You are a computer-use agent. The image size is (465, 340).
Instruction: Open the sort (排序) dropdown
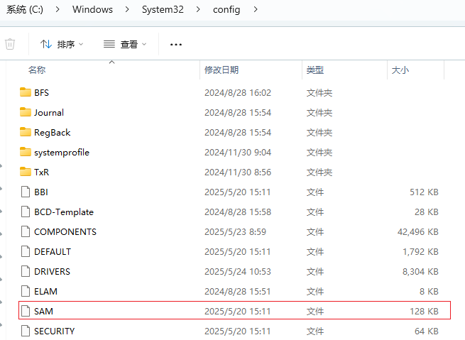click(x=62, y=45)
